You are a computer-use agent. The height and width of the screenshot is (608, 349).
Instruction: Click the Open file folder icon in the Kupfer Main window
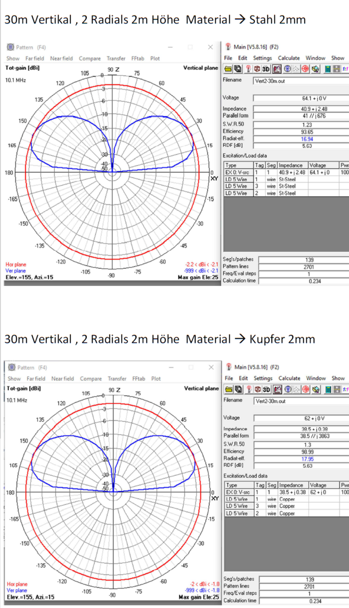click(229, 389)
